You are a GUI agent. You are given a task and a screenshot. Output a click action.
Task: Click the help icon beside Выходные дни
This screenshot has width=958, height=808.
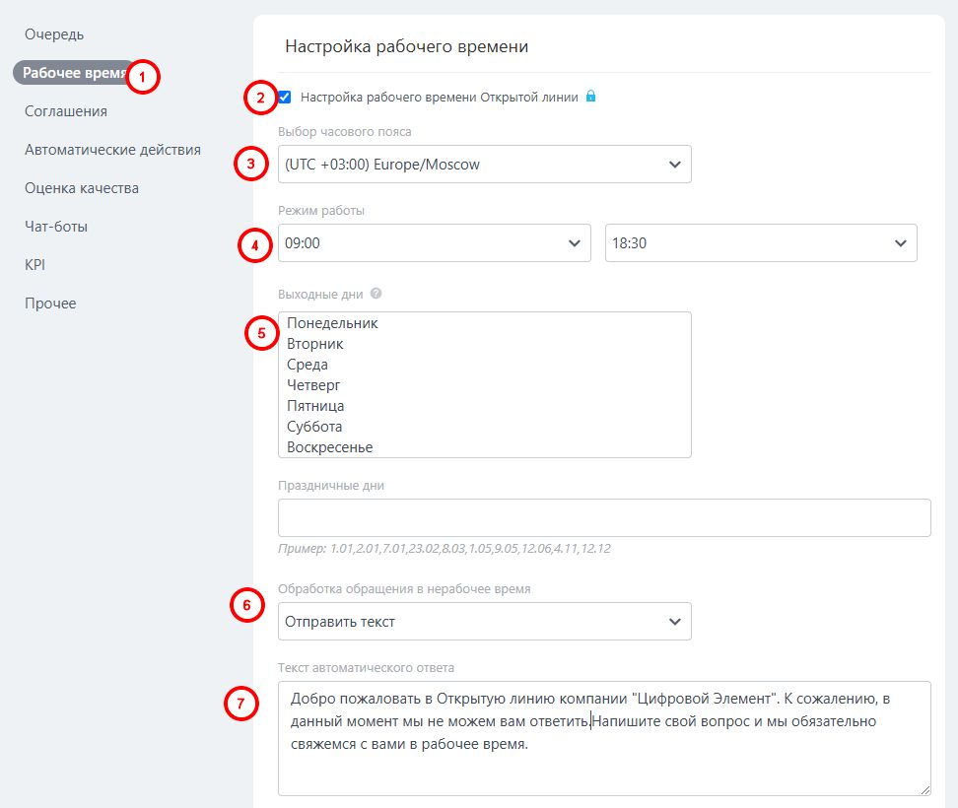click(376, 294)
